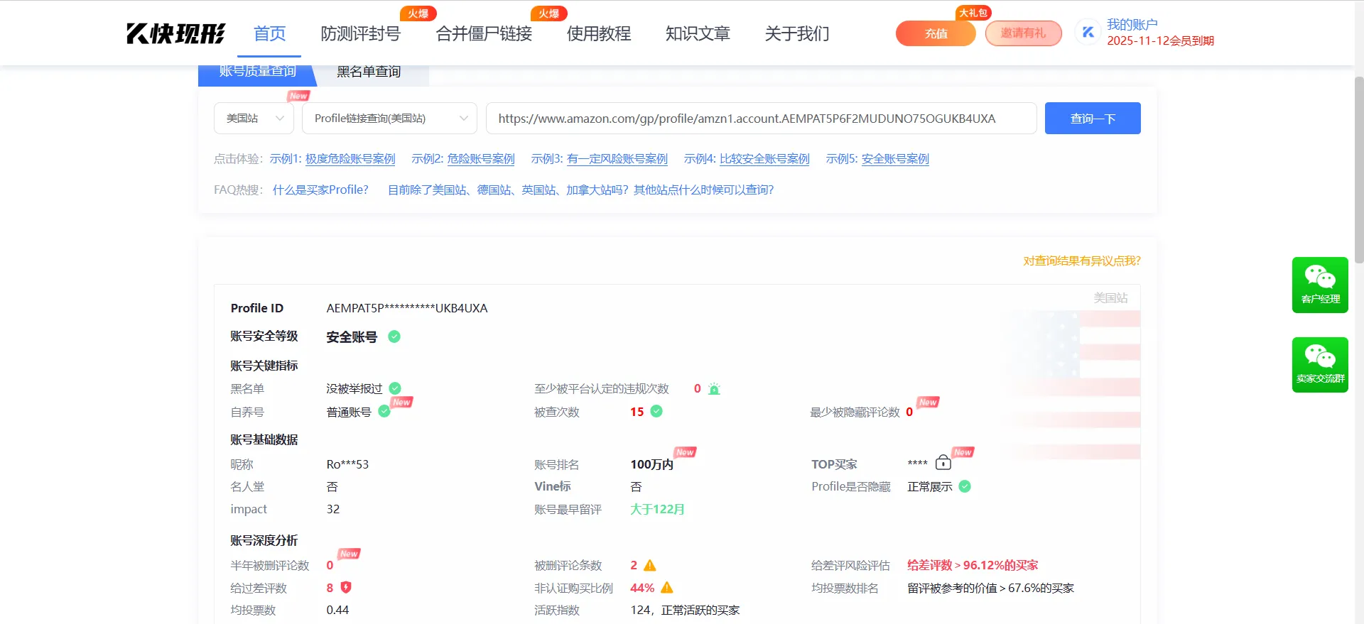This screenshot has width=1364, height=624.
Task: Open the 客户经理 WeChat widget
Action: [1319, 285]
